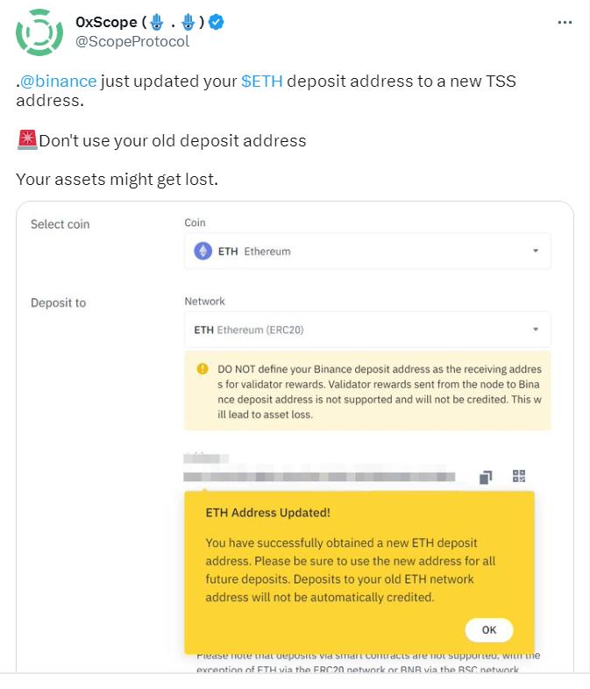
Task: Click the "Select coin" label
Action: pyautogui.click(x=60, y=224)
